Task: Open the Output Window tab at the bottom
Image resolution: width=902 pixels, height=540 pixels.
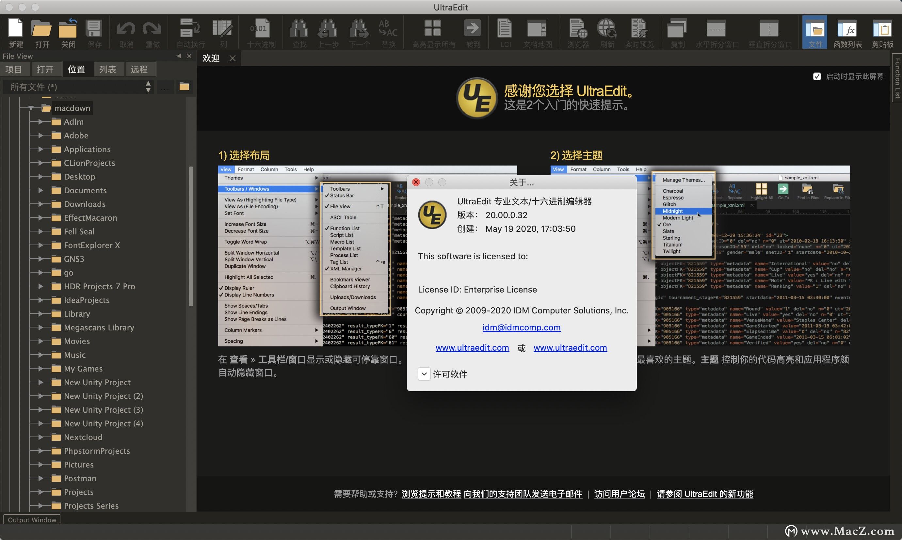Action: 32,520
